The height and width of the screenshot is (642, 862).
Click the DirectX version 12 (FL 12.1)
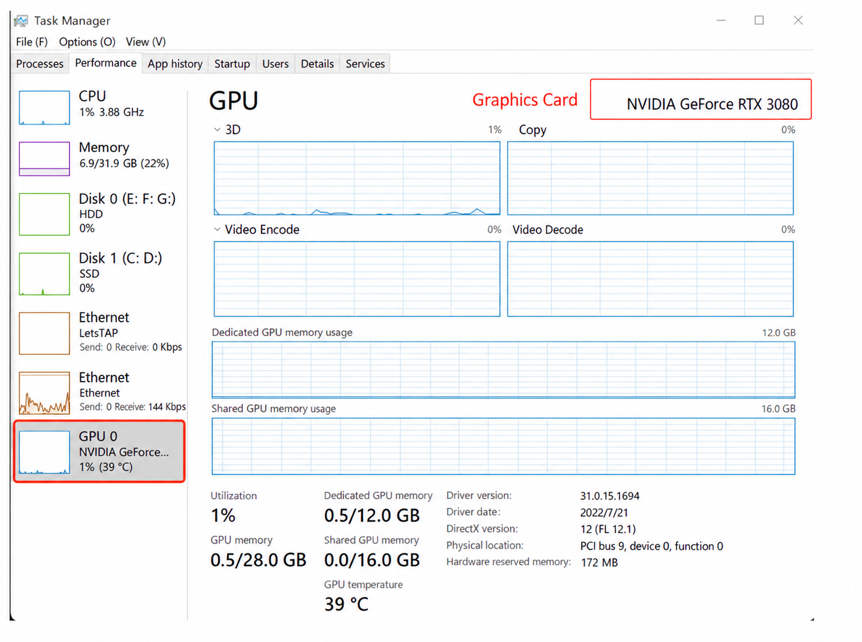(x=608, y=529)
